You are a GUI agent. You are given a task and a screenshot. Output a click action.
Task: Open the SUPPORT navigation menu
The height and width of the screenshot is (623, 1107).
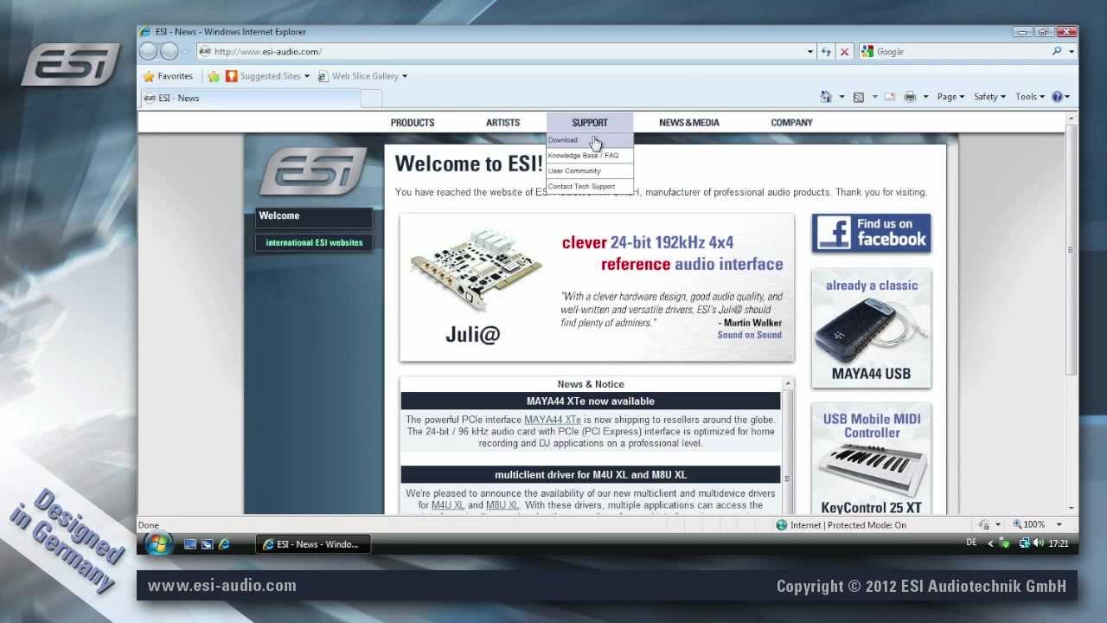590,123
